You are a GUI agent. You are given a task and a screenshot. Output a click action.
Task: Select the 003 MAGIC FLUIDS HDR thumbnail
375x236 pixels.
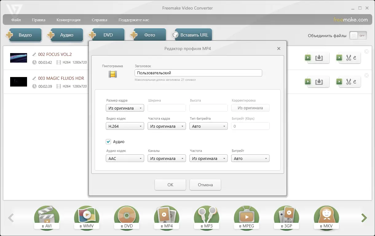[x=18, y=82]
